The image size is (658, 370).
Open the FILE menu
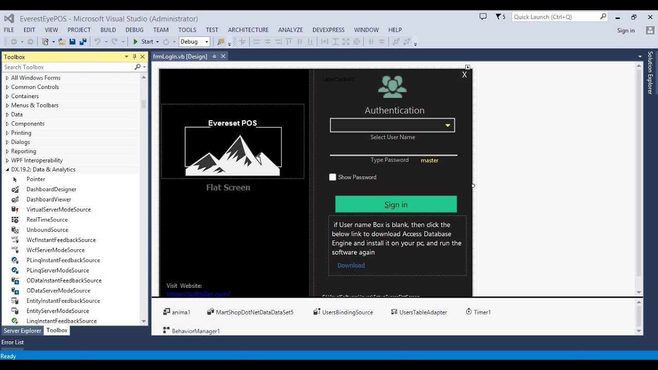click(9, 30)
